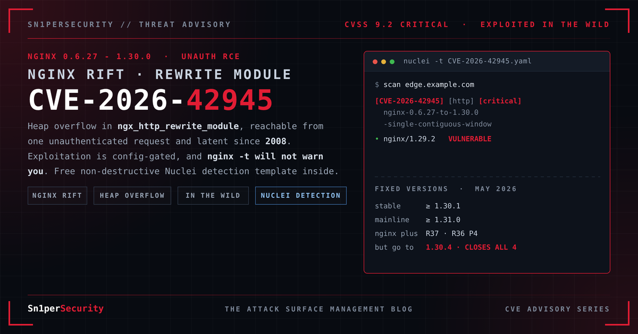Click the Sn1perSecurity footer logo
This screenshot has height=334, width=638.
coord(65,309)
